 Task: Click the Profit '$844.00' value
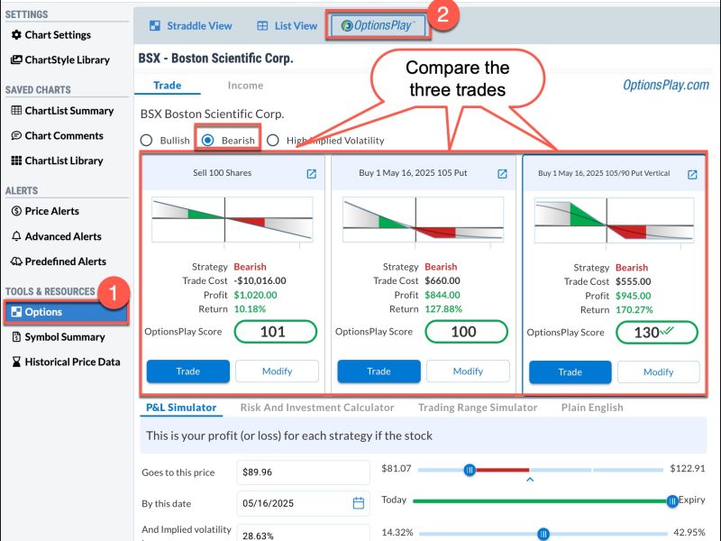[443, 295]
